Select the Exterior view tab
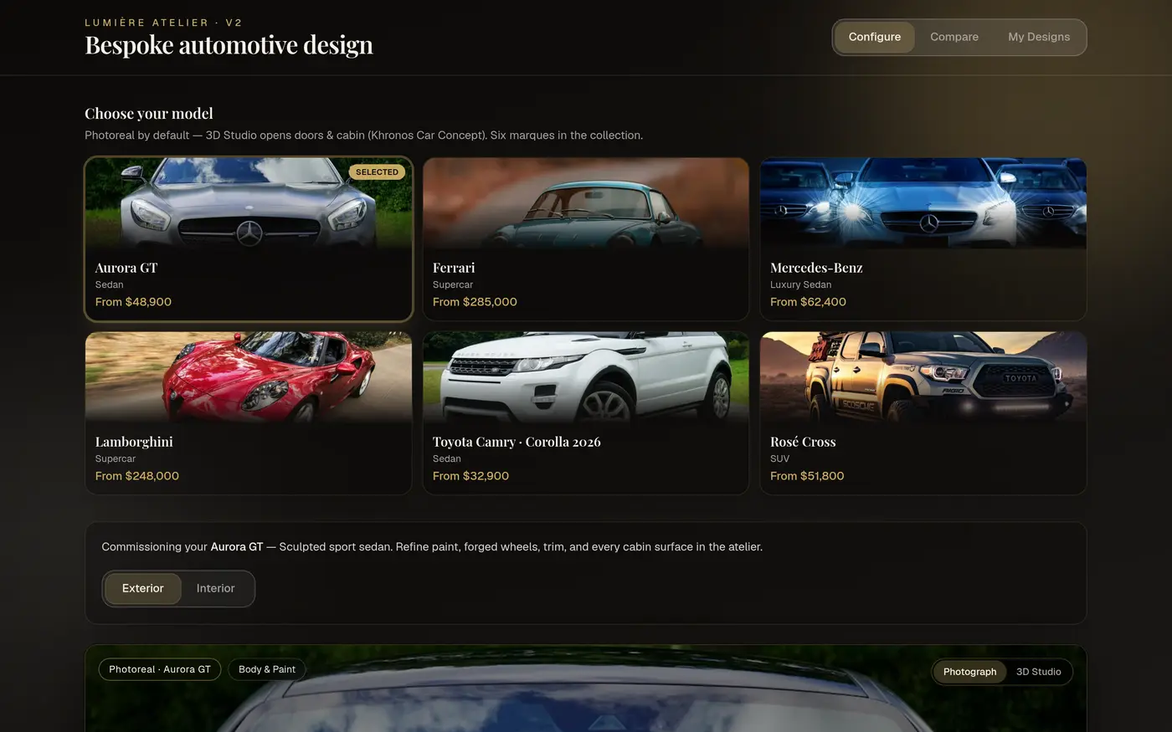The width and height of the screenshot is (1172, 732). point(143,588)
